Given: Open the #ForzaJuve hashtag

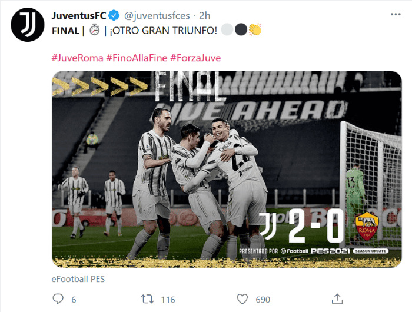Looking at the screenshot, I should (x=195, y=58).
